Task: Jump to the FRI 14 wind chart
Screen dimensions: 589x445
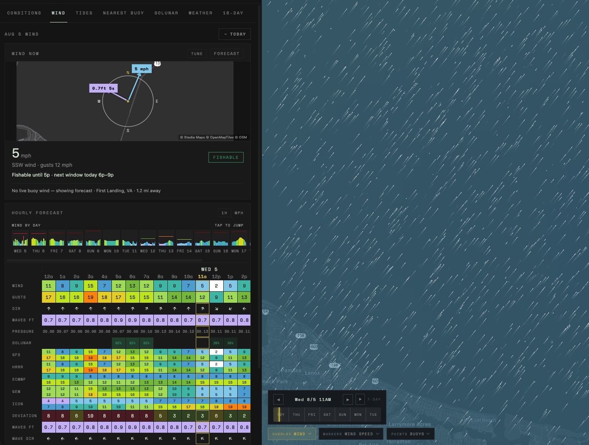Action: [x=184, y=242]
